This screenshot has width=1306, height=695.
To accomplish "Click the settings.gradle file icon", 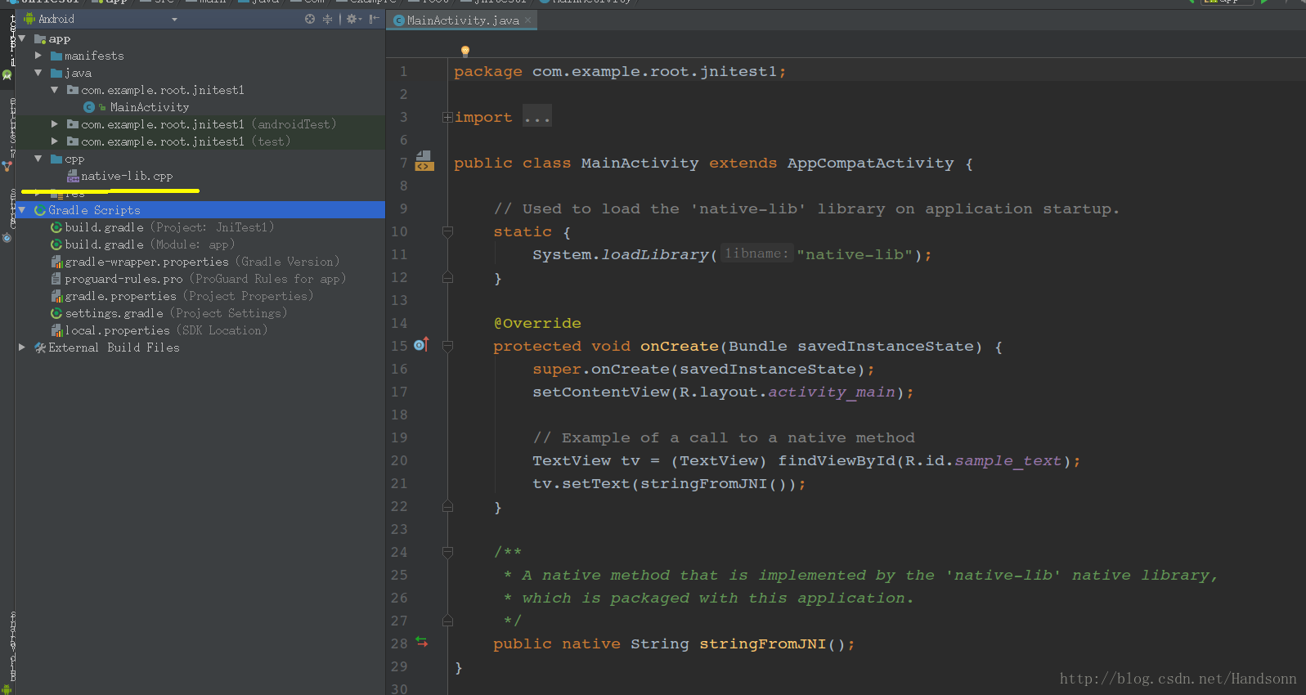I will 56,313.
